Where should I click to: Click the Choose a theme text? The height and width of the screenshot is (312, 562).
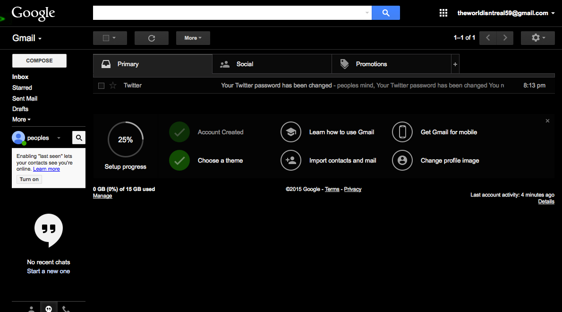point(220,160)
